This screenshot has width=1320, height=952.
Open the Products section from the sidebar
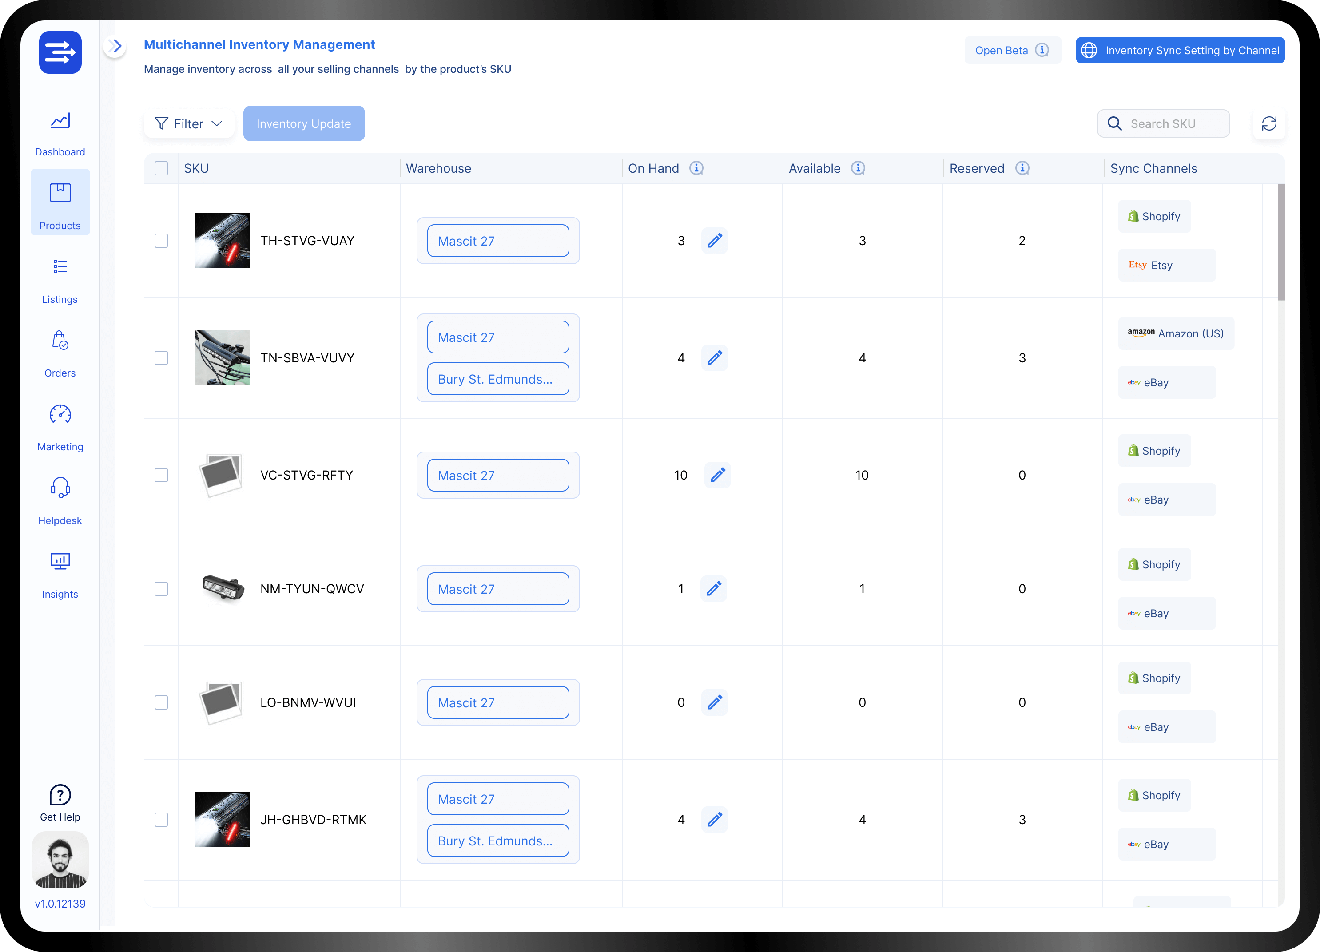pos(60,202)
